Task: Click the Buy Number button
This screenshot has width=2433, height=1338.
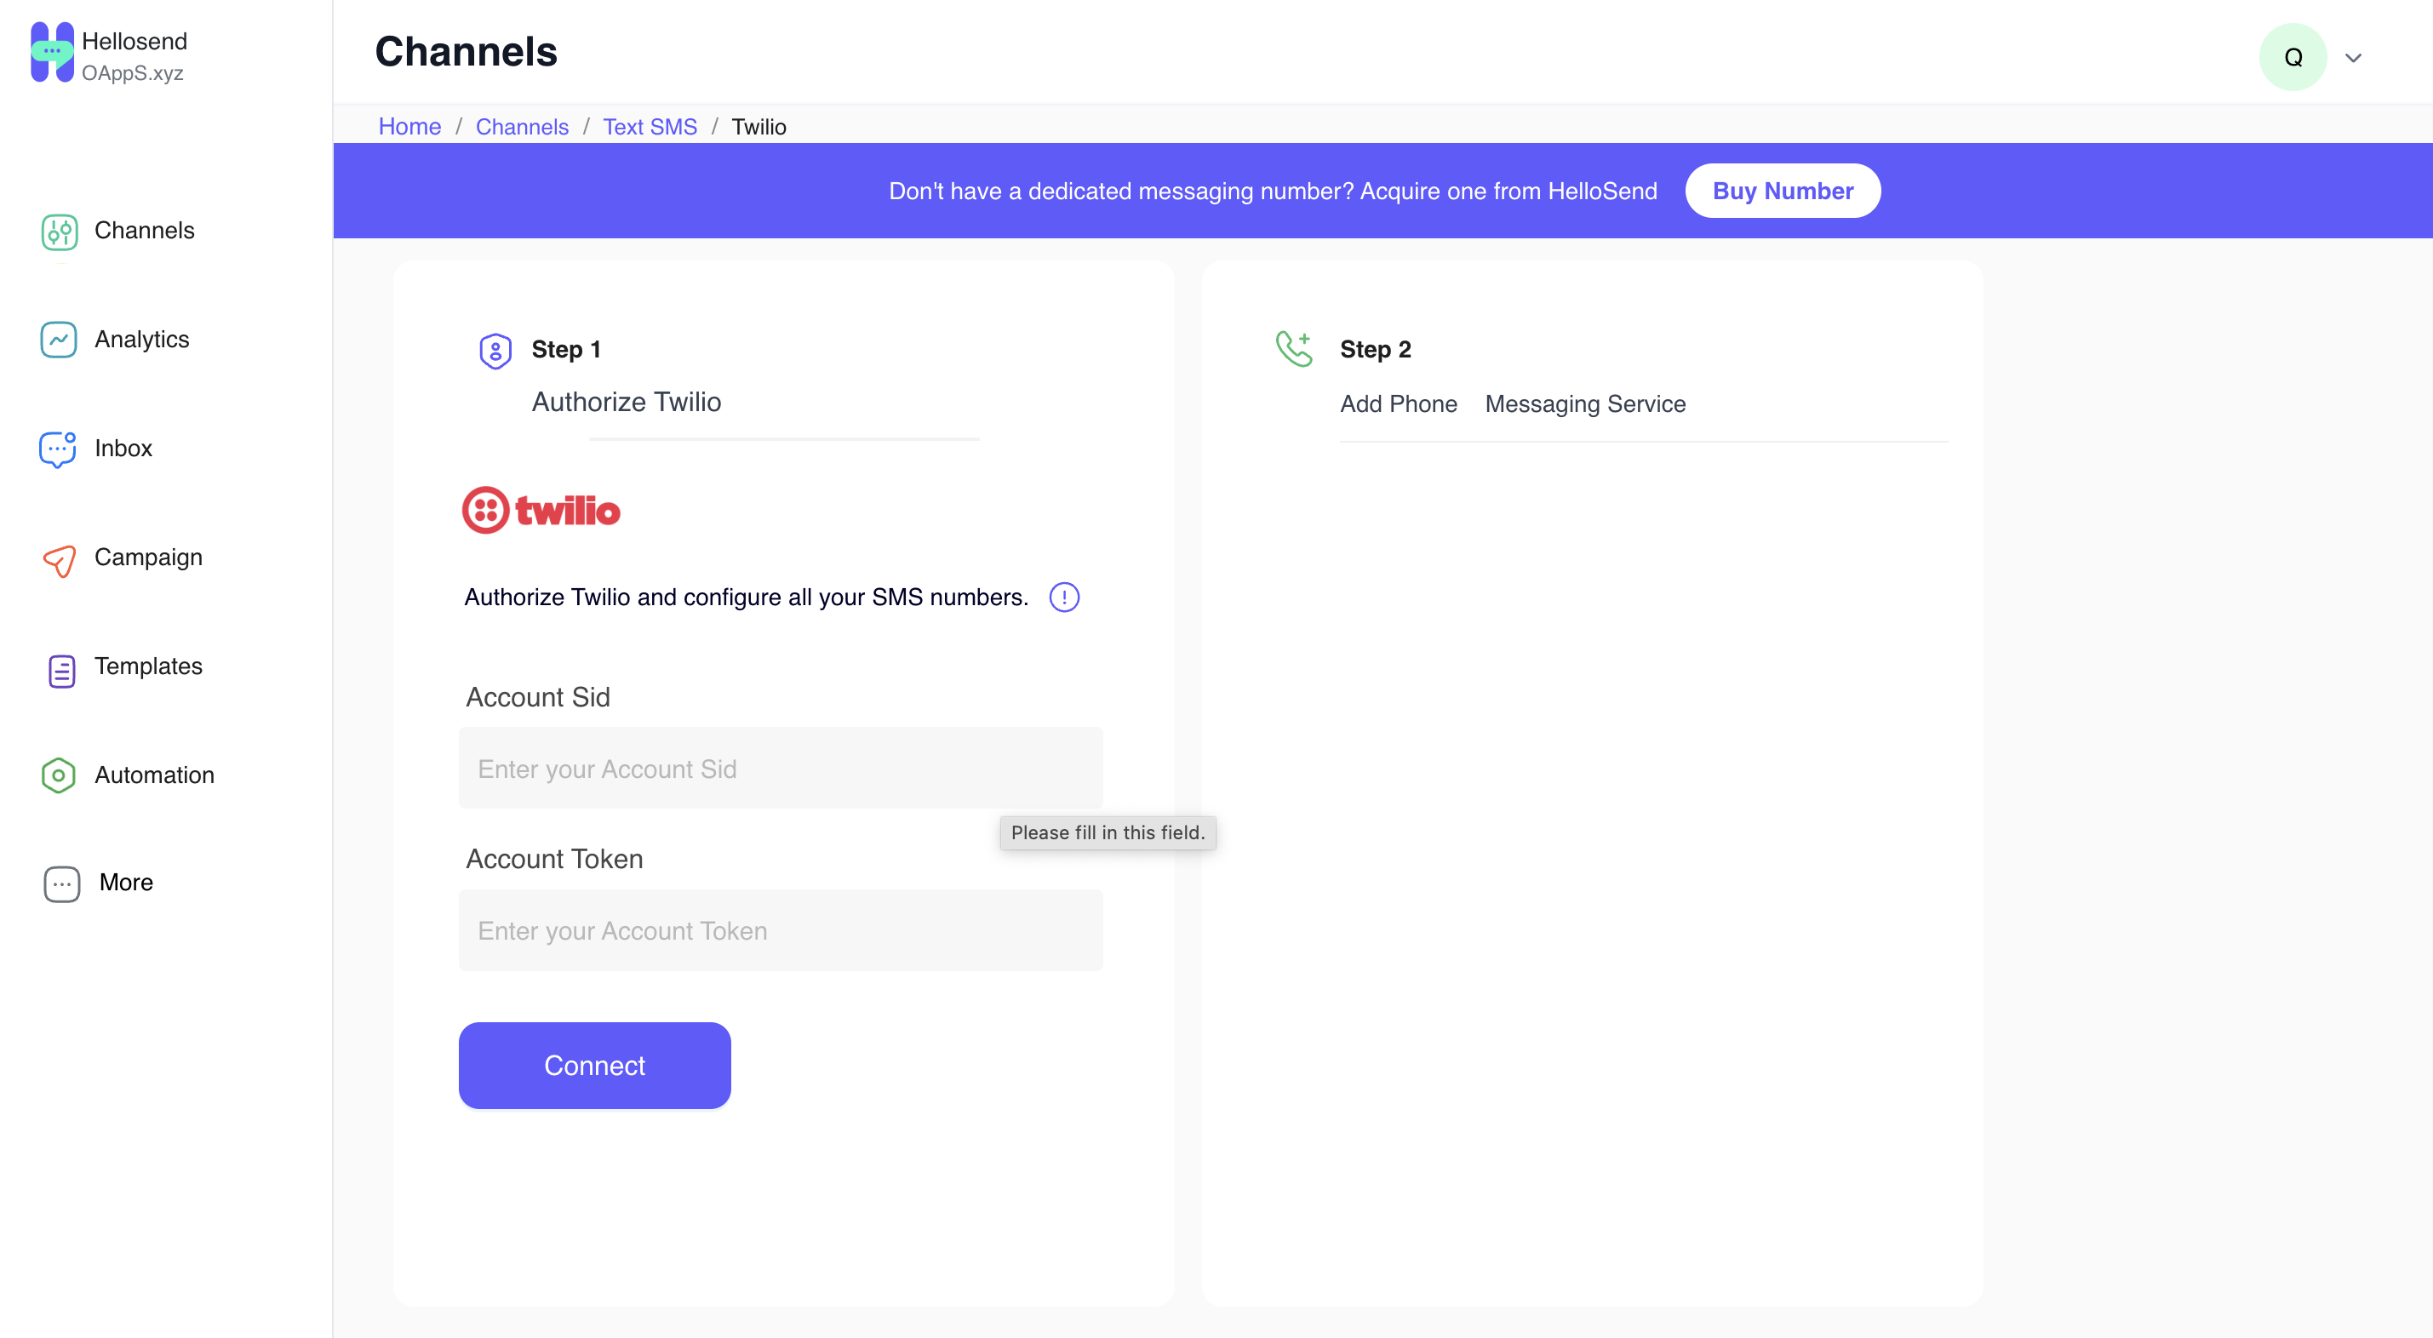Action: (x=1783, y=191)
